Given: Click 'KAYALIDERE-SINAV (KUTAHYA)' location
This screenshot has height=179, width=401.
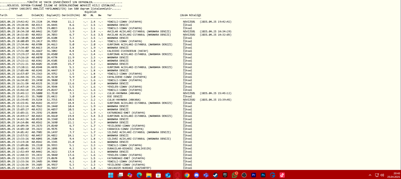Looking at the screenshot, I should pyautogui.click(x=127, y=77).
